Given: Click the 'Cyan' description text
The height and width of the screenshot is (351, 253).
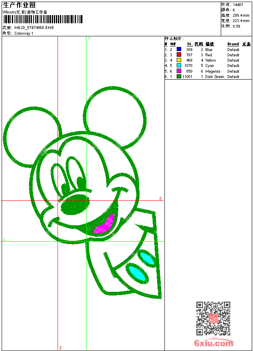Looking at the screenshot, I should click(x=210, y=66).
